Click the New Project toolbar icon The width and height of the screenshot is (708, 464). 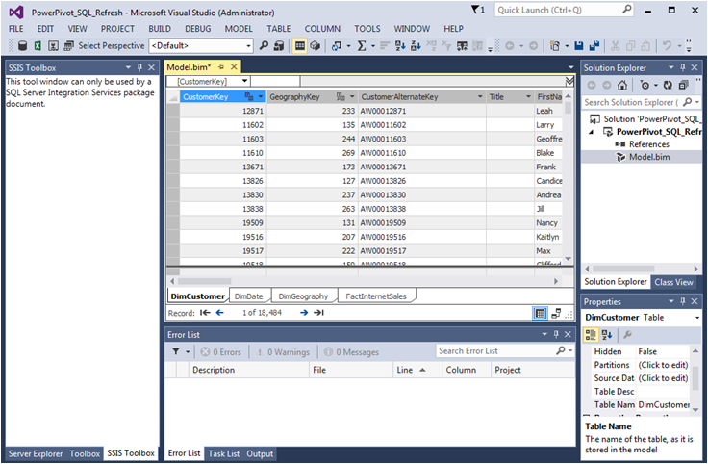[x=555, y=45]
